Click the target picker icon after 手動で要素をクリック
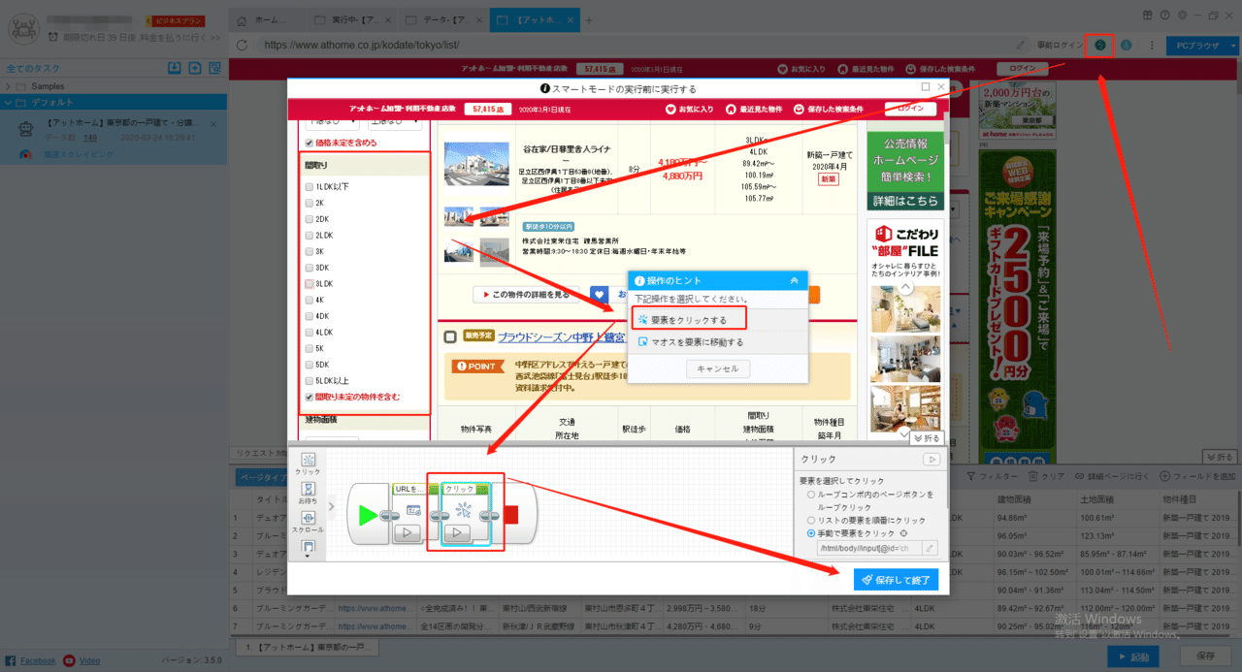This screenshot has width=1242, height=672. [904, 533]
